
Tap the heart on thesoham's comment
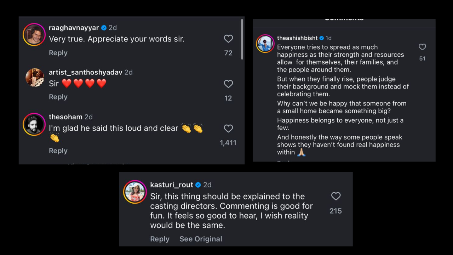pyautogui.click(x=228, y=129)
